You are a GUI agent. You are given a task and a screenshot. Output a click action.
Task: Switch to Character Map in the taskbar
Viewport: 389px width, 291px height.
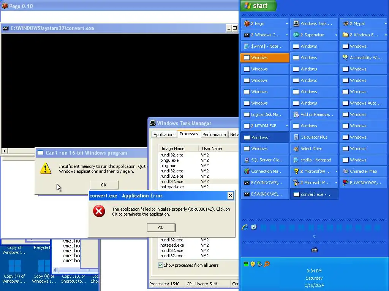(363, 172)
